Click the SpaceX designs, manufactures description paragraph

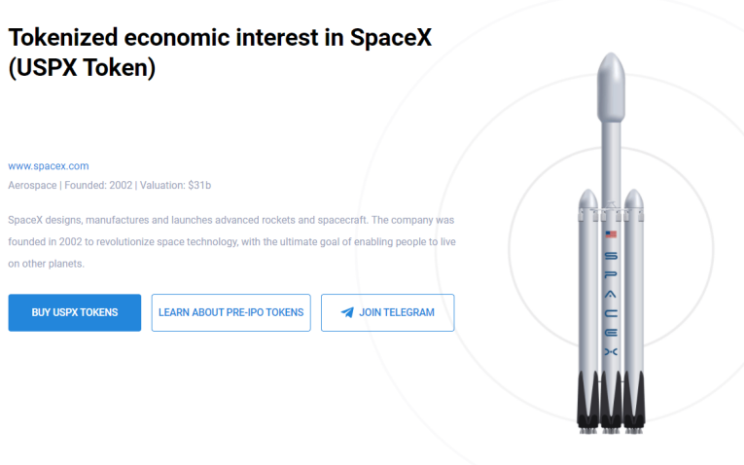click(x=232, y=242)
